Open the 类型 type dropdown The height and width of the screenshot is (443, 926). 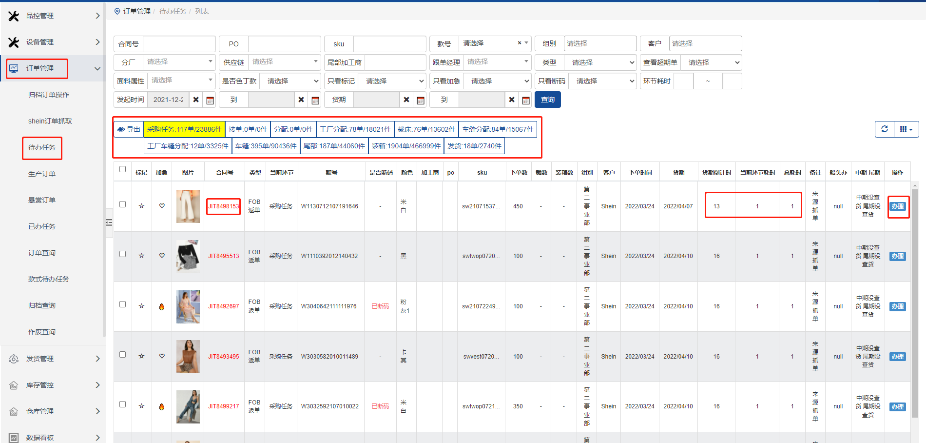pyautogui.click(x=600, y=62)
